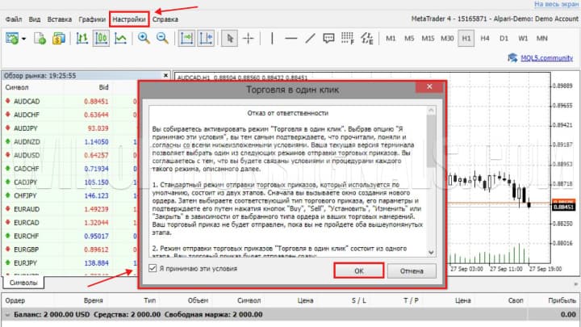
Task: Click the disclaimer scrollbar up arrow
Action: 431,110
